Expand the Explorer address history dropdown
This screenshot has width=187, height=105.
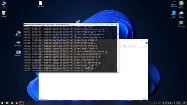click(122, 46)
